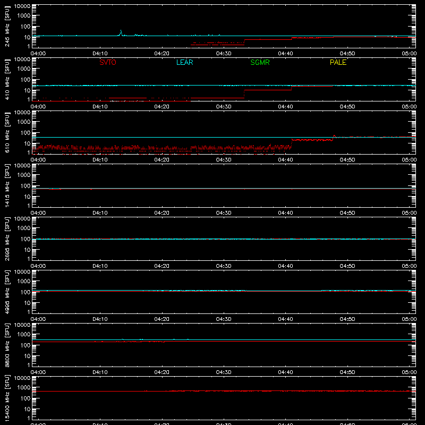The width and height of the screenshot is (425, 425).
Task: Click 05:00 tick label below 245 MHz plot
Action: click(x=409, y=54)
